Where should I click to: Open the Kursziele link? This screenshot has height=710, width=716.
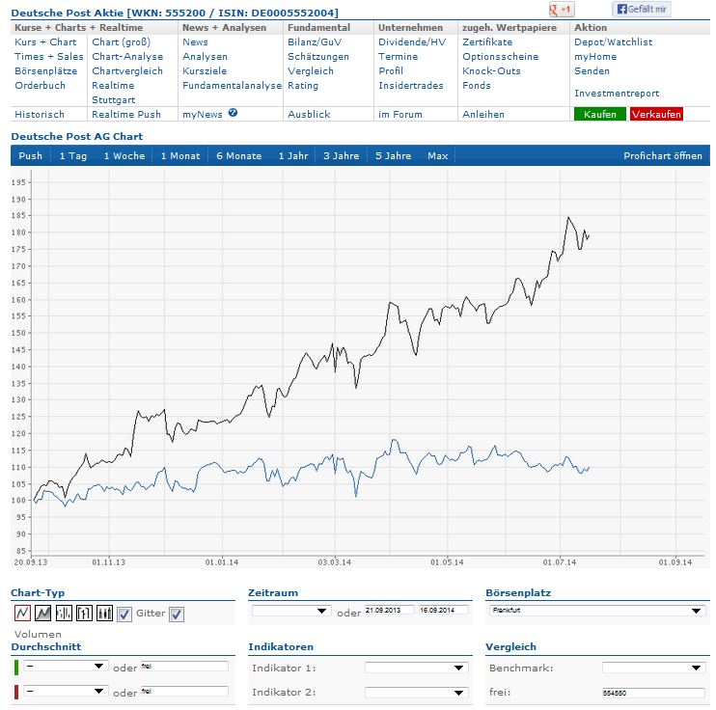[205, 71]
